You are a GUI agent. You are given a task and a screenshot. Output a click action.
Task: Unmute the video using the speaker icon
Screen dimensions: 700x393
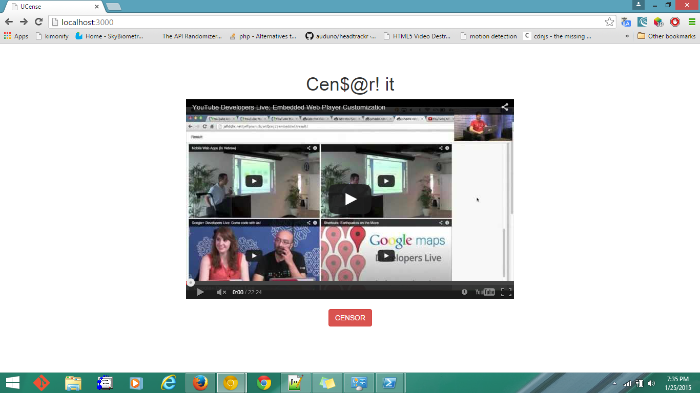coord(221,292)
